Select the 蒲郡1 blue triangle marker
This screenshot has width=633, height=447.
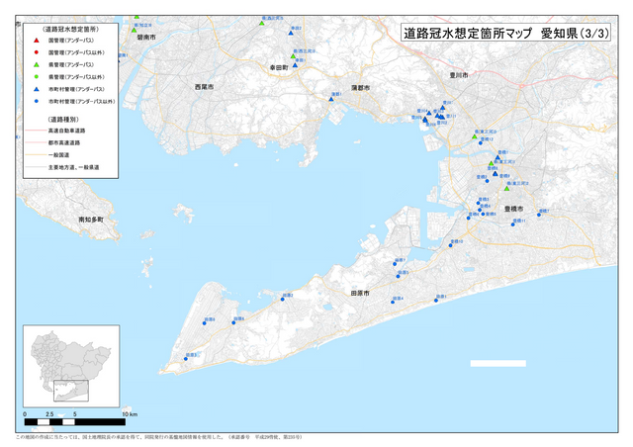point(331,99)
